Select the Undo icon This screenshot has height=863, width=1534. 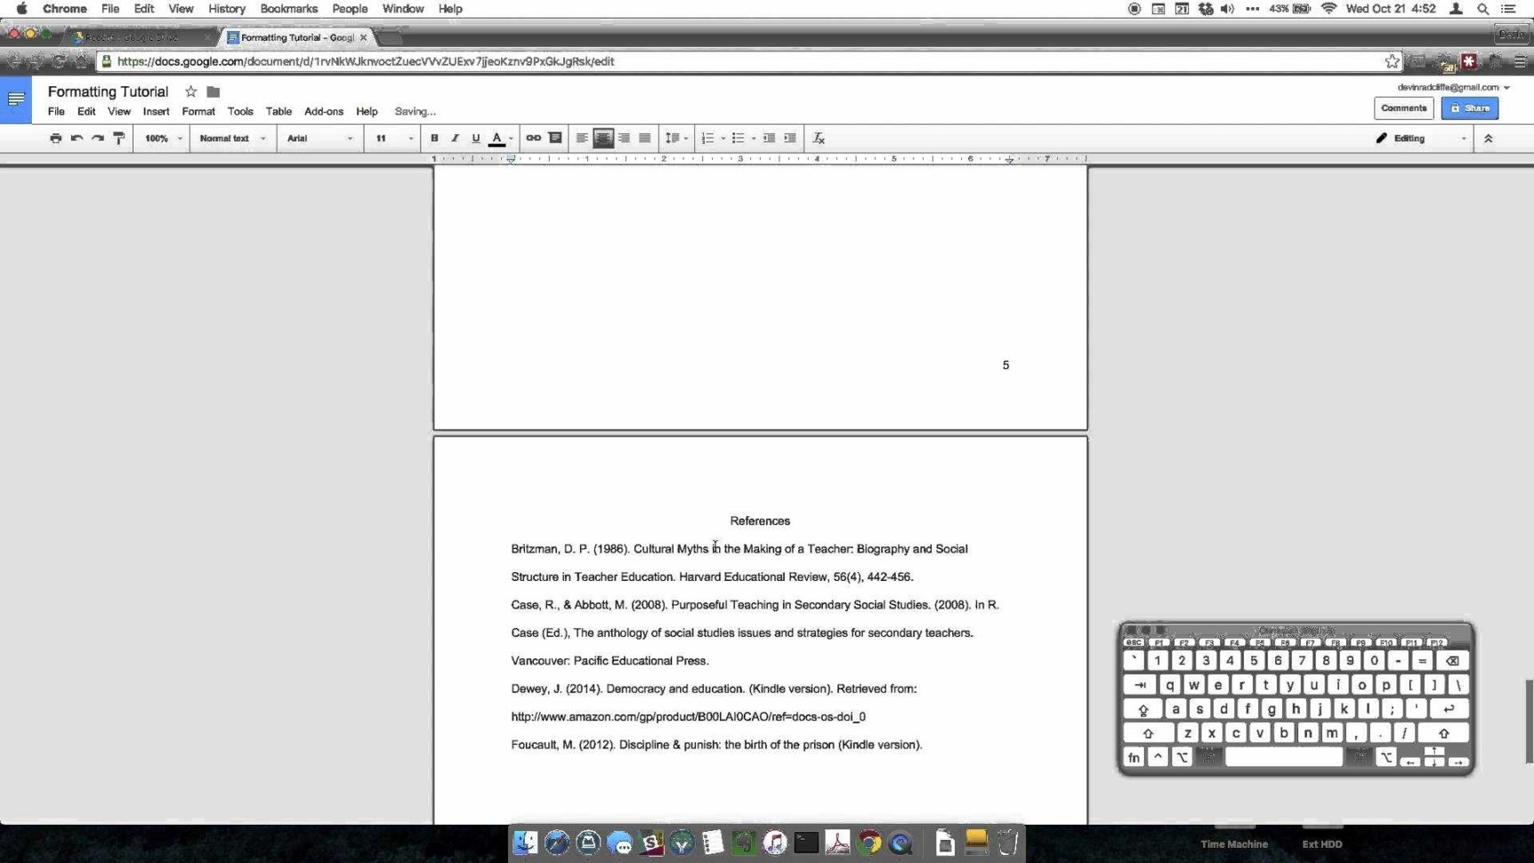[x=77, y=138]
